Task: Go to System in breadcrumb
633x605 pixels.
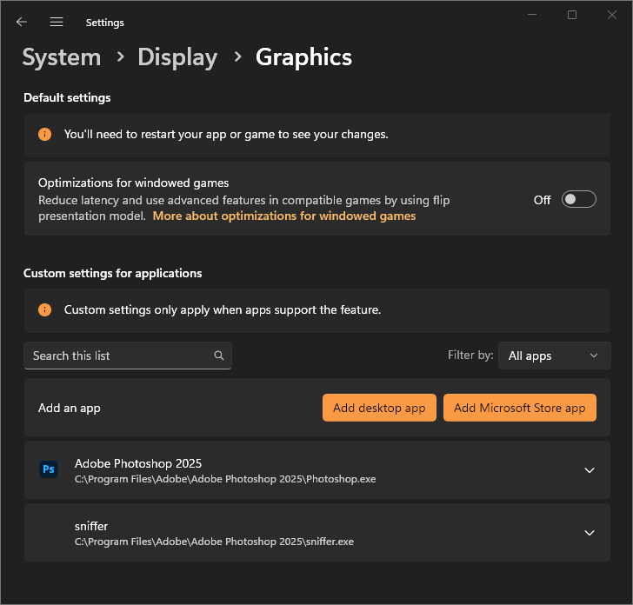Action: (x=61, y=57)
